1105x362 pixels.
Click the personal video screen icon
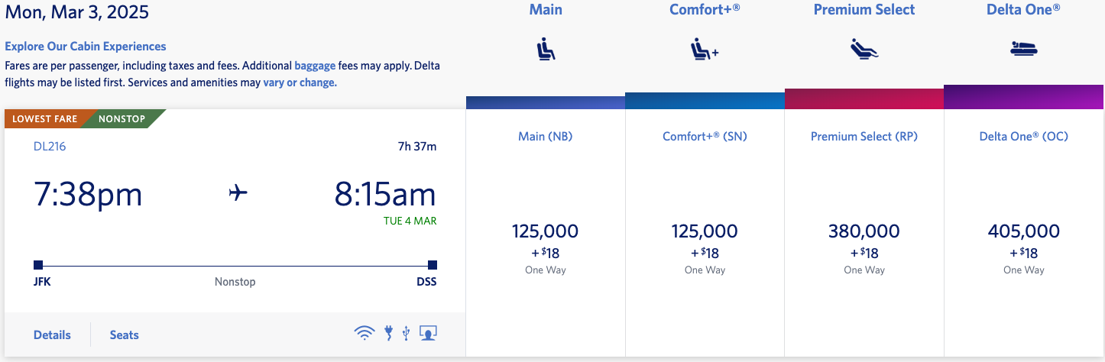428,333
